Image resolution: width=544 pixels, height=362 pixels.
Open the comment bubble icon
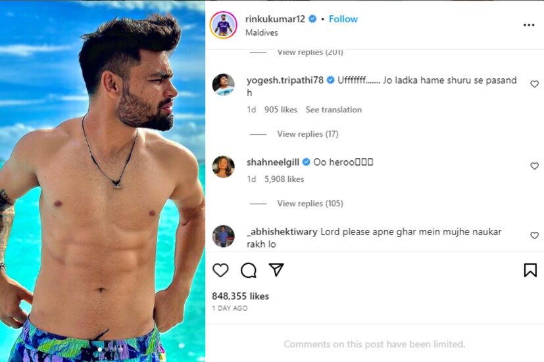[248, 270]
